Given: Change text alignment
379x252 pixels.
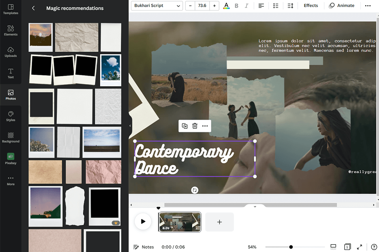Looking at the screenshot, I should pos(261,6).
